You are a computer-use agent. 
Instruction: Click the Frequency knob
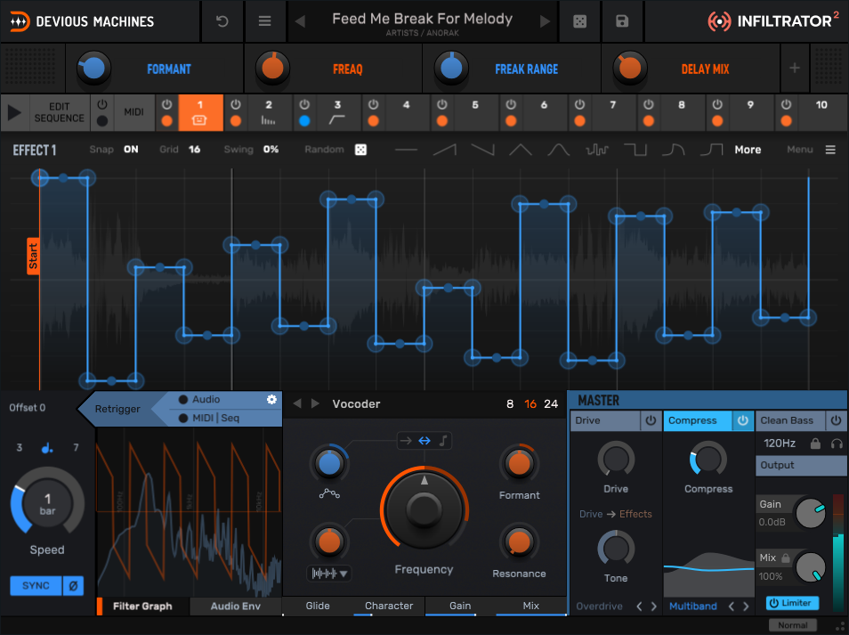[424, 509]
